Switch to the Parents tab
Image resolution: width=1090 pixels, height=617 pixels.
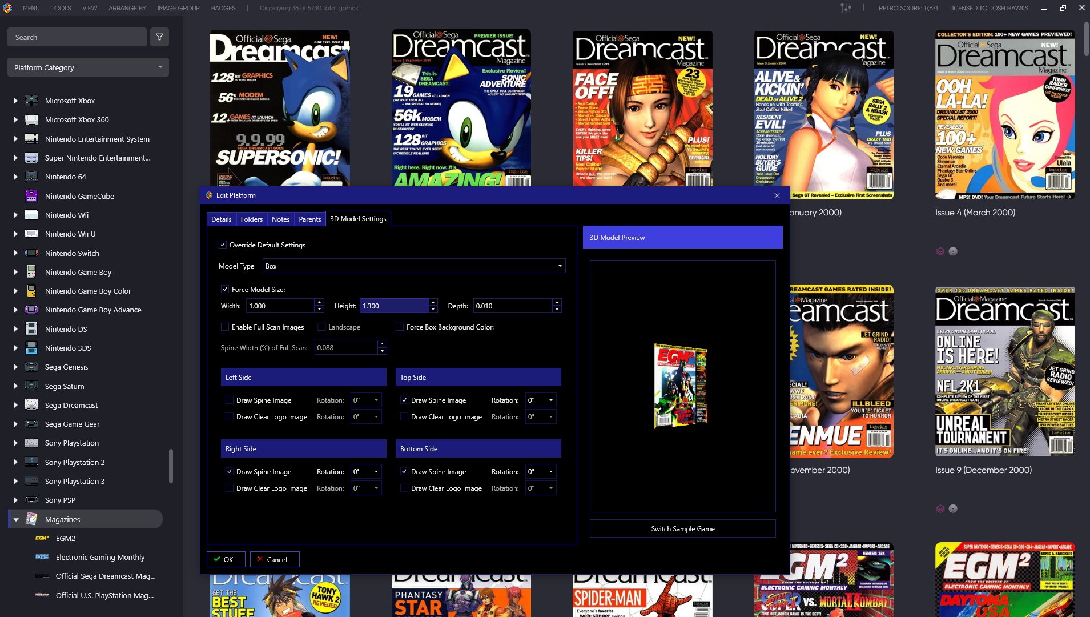[x=310, y=219]
